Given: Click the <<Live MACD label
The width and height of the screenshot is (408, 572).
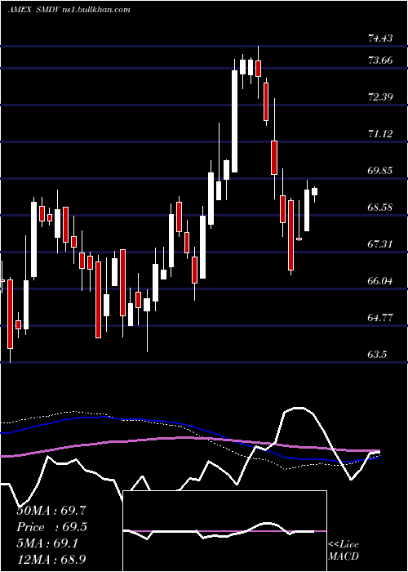Looking at the screenshot, I should click(344, 550).
